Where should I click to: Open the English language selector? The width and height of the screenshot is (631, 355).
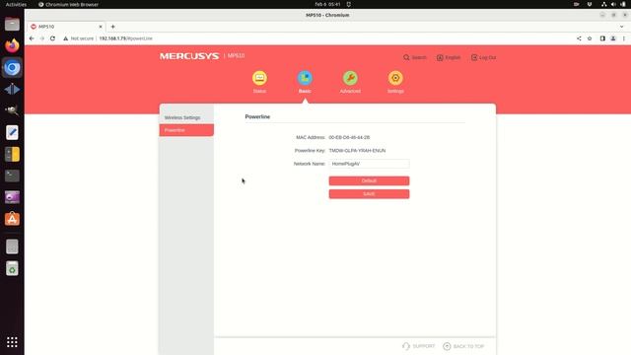(449, 57)
